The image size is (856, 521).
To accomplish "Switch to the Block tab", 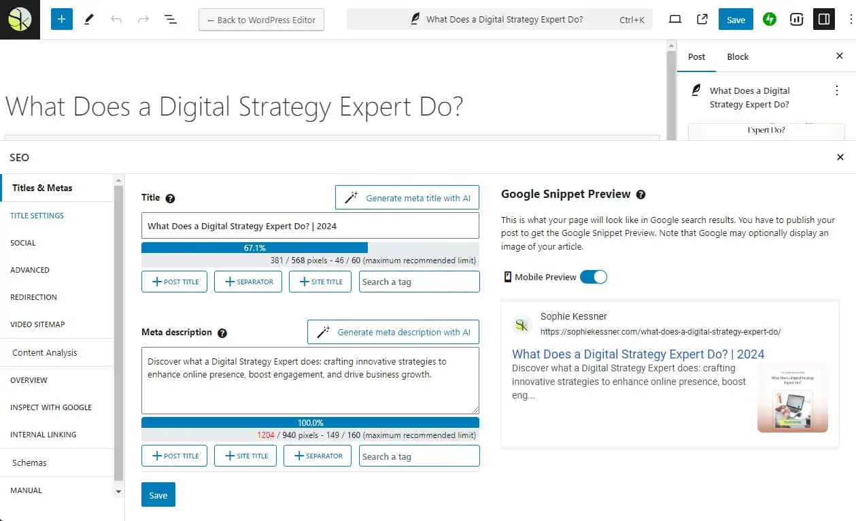I will 738,56.
